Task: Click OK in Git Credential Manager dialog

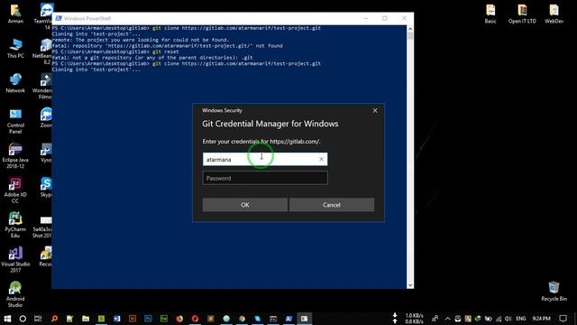Action: pos(245,205)
